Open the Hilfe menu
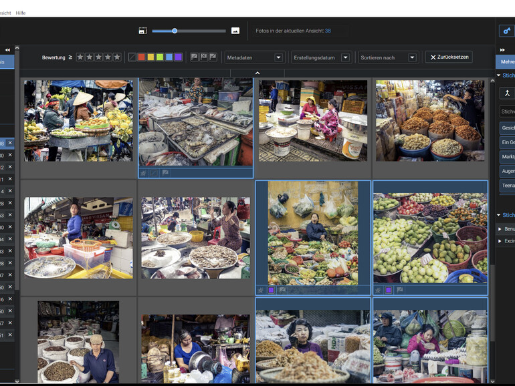This screenshot has height=386, width=515. coord(20,13)
